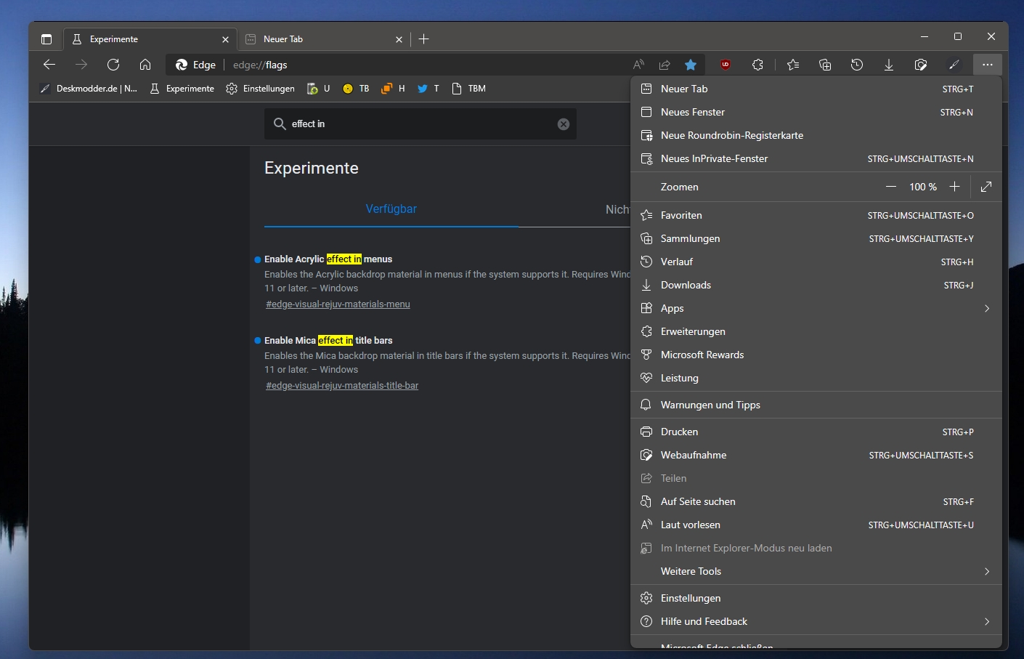The image size is (1024, 659).
Task: Open the H bookmark in favorites bar
Action: [393, 89]
